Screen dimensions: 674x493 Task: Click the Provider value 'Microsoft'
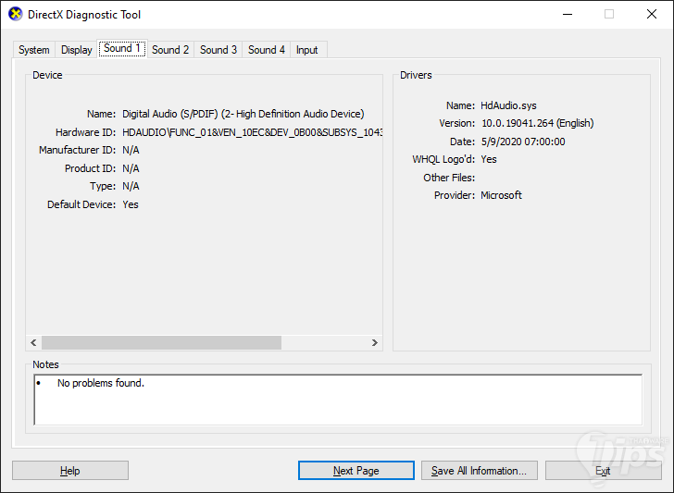[x=501, y=195]
